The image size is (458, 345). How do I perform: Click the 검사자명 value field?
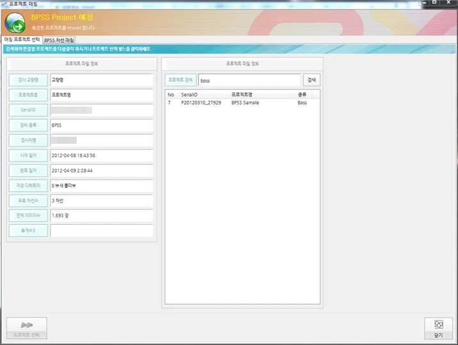pos(102,141)
